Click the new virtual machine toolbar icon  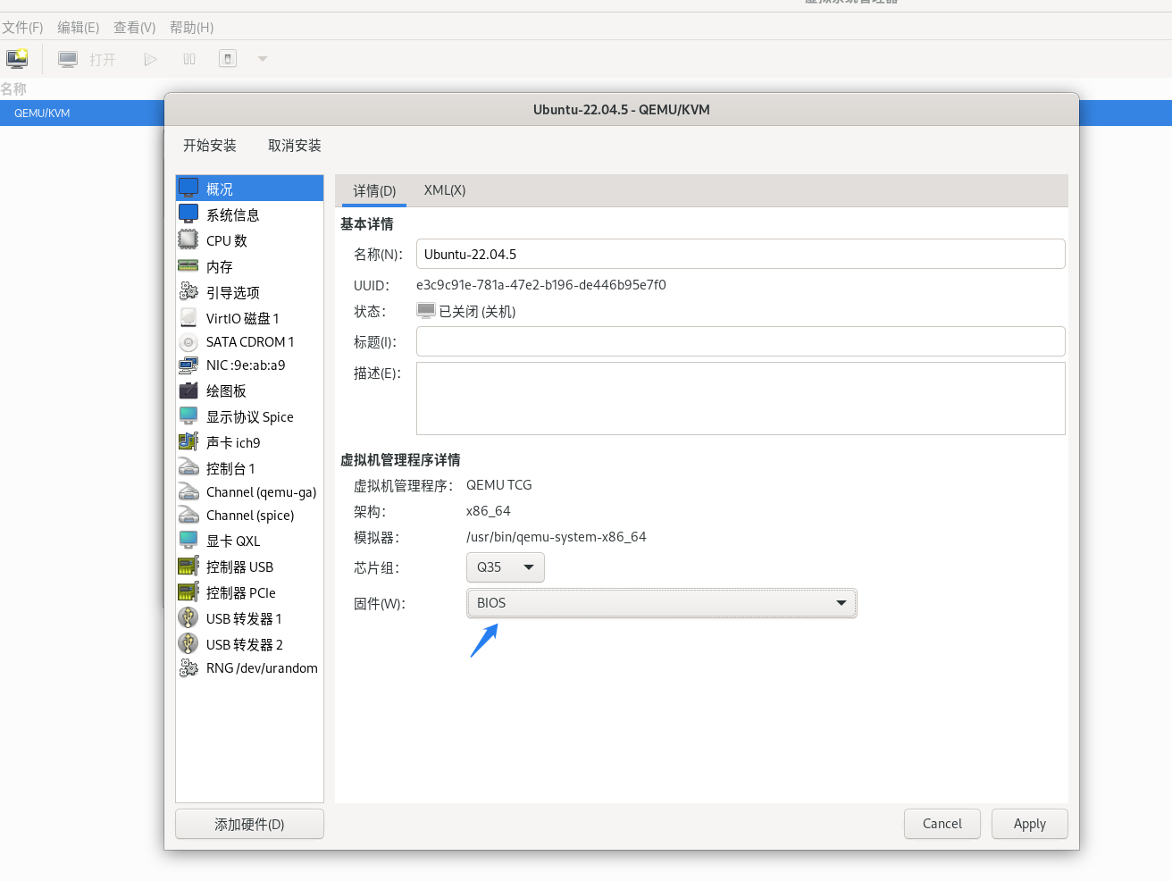coord(17,59)
